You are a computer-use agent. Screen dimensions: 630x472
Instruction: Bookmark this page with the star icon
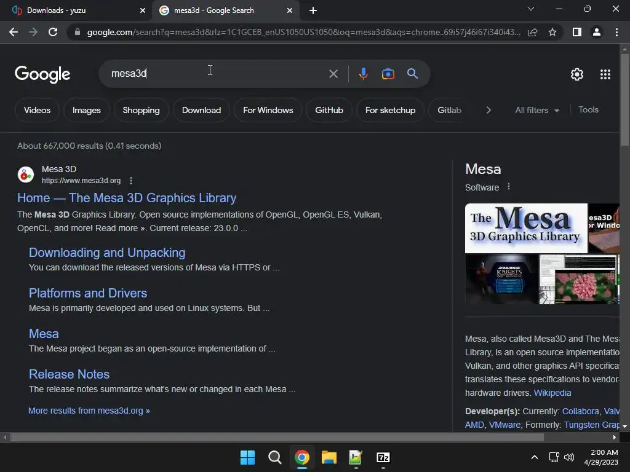[x=552, y=32]
